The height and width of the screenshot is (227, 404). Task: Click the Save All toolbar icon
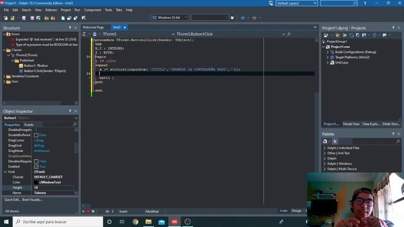(x=32, y=18)
